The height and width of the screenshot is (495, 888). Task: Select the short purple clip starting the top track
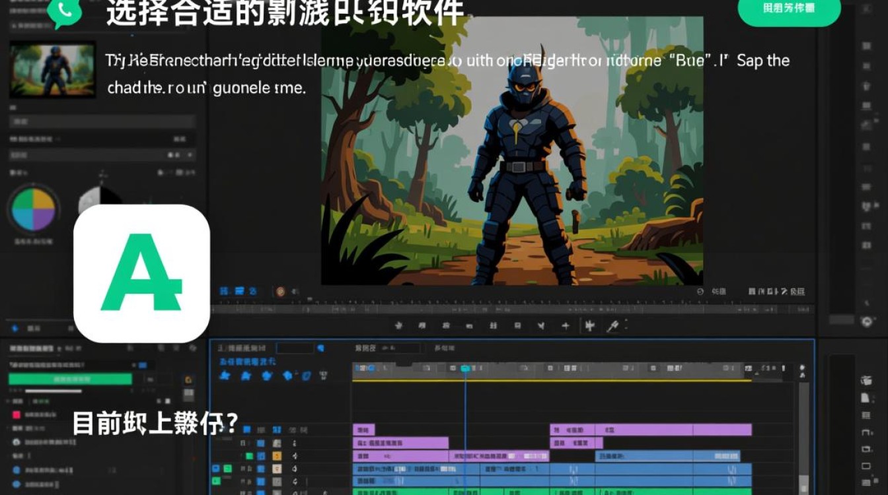pos(363,430)
